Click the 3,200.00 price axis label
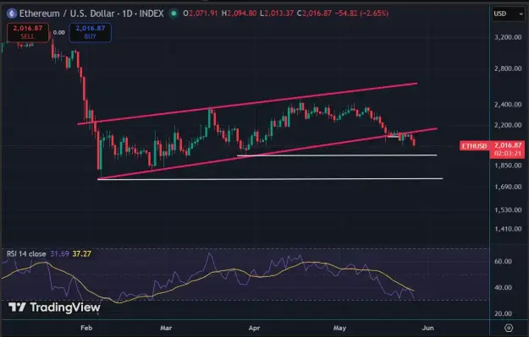529x337 pixels. (x=508, y=37)
